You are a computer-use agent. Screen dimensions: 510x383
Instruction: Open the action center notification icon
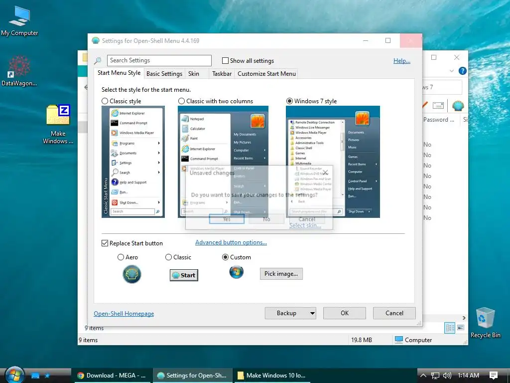(x=493, y=376)
